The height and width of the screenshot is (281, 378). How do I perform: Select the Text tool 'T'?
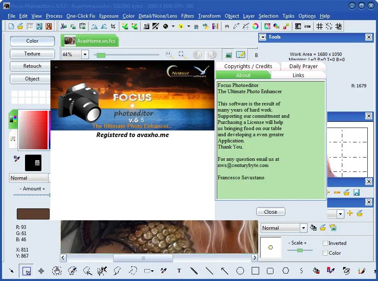tap(179, 271)
